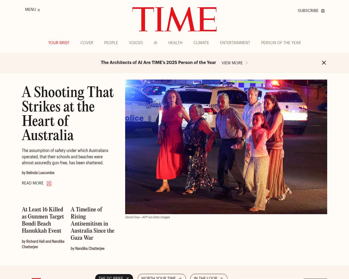
Task: Click READ MORE under the lead story
Action: (x=33, y=183)
